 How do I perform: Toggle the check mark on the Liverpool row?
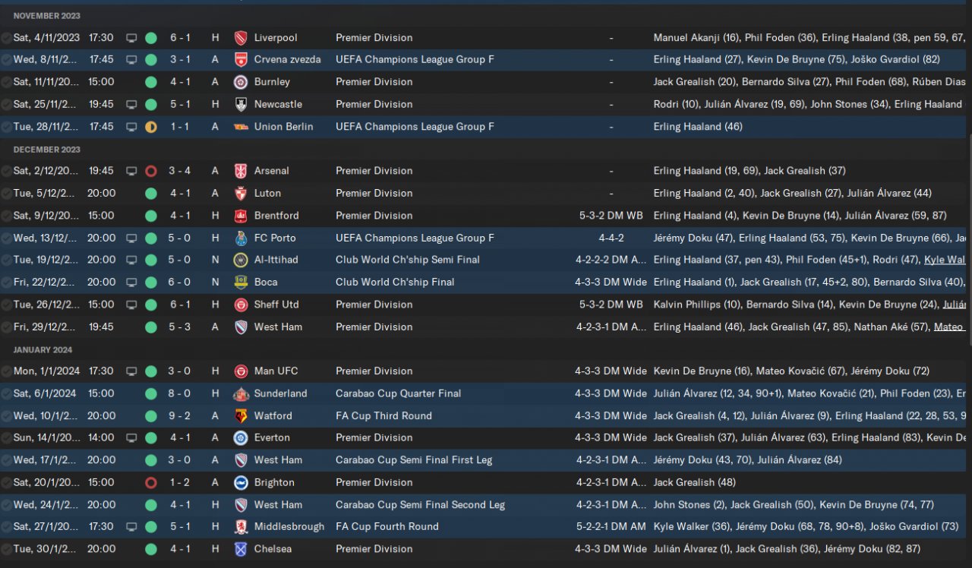coord(6,37)
